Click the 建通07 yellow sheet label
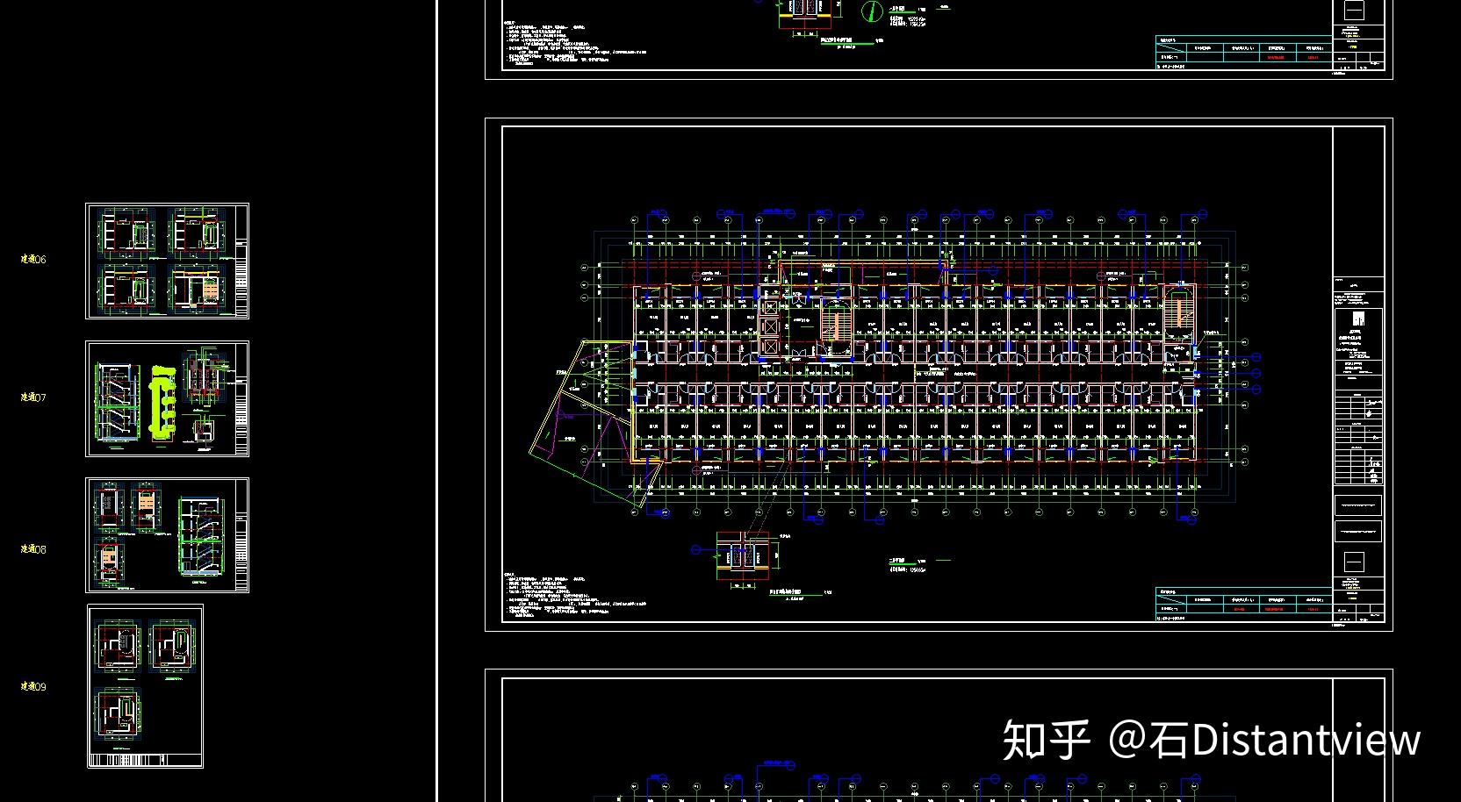Screen dimensions: 1461x802 [33, 397]
